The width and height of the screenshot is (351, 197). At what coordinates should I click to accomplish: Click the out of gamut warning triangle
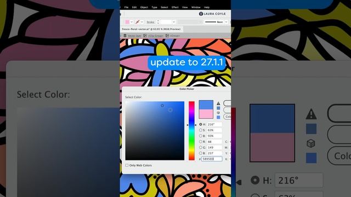click(218, 103)
